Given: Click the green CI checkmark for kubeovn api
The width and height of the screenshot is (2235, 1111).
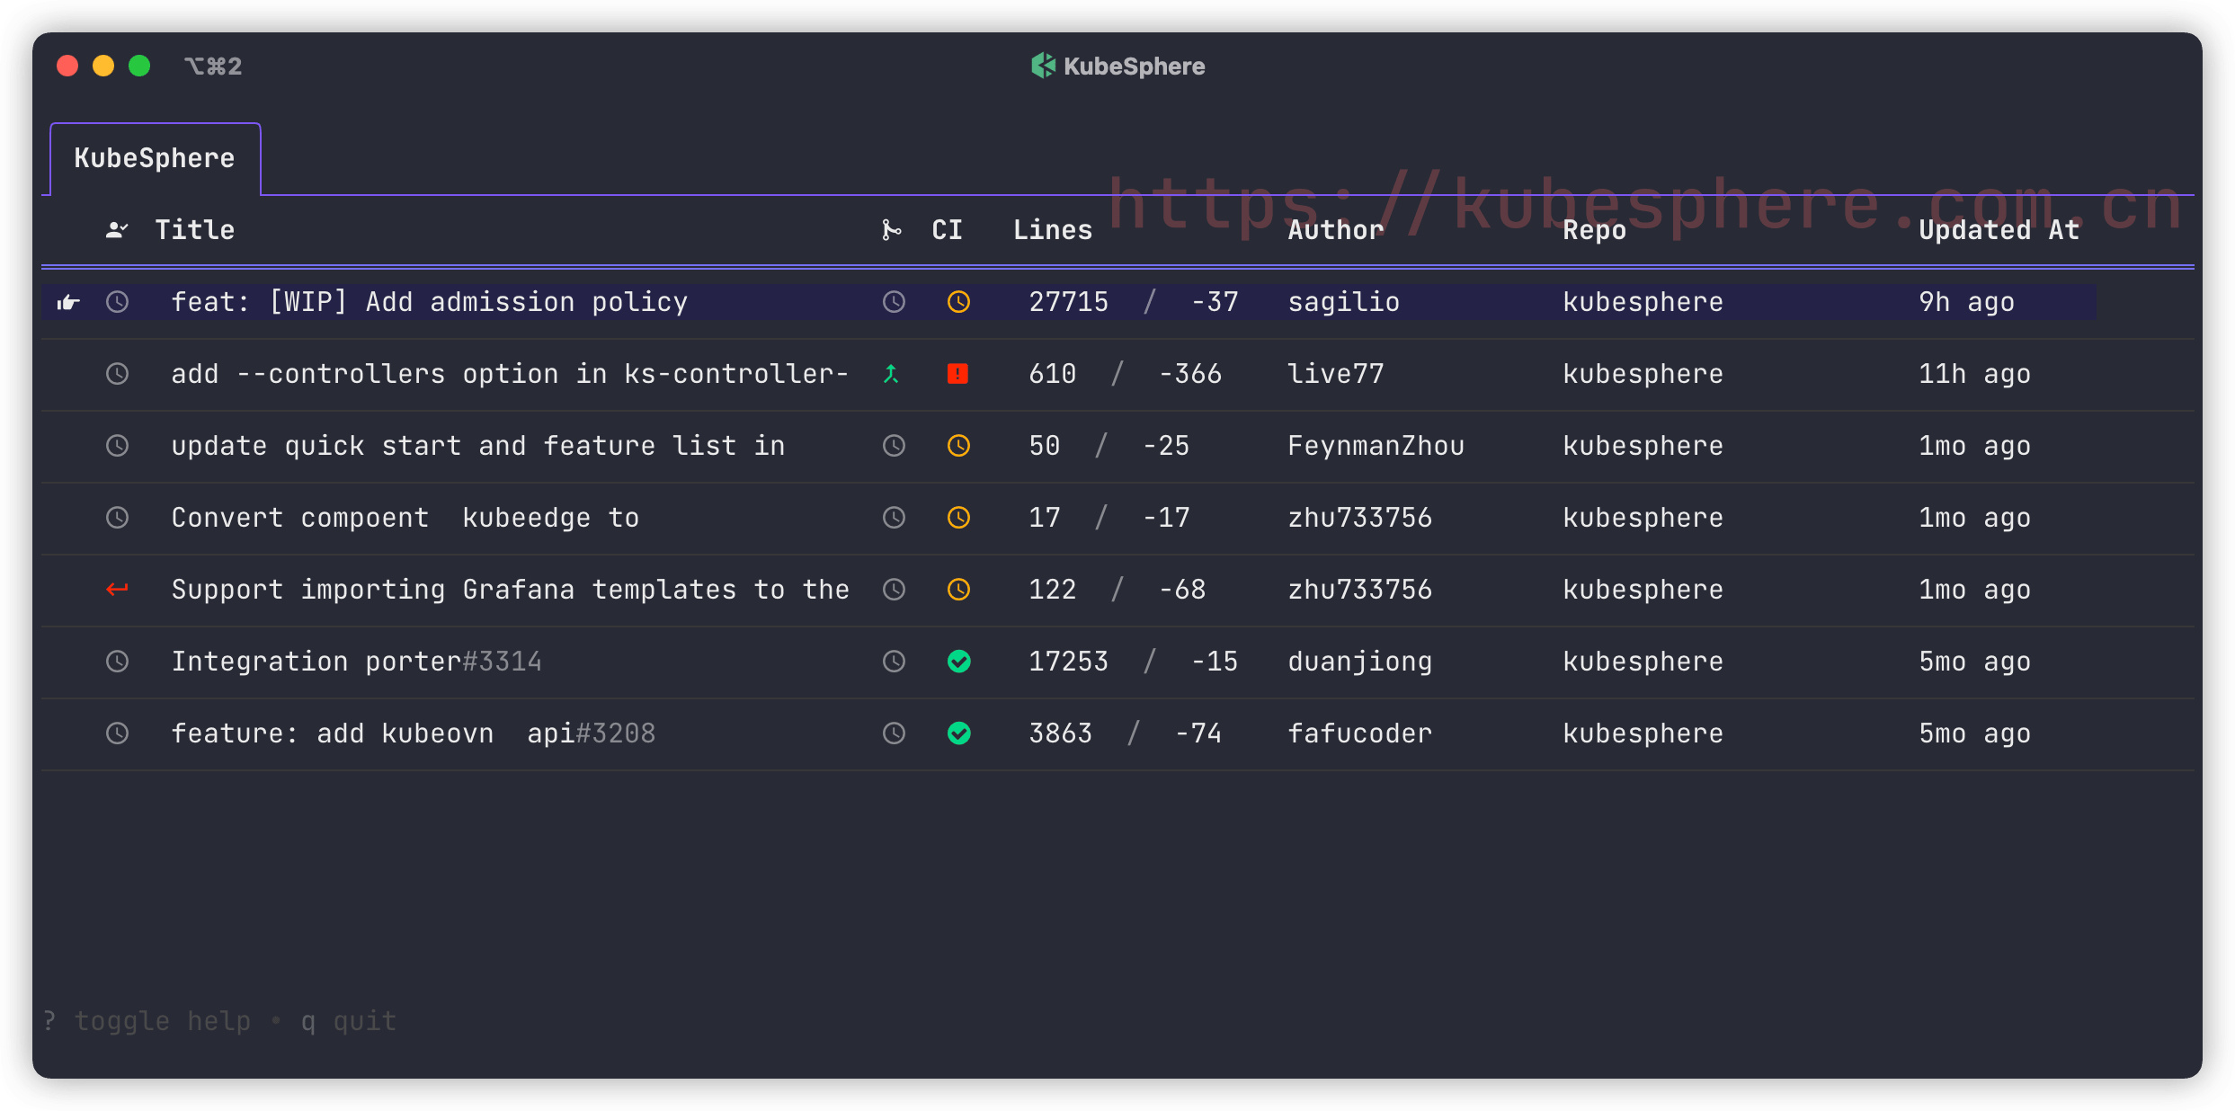Looking at the screenshot, I should [x=958, y=733].
